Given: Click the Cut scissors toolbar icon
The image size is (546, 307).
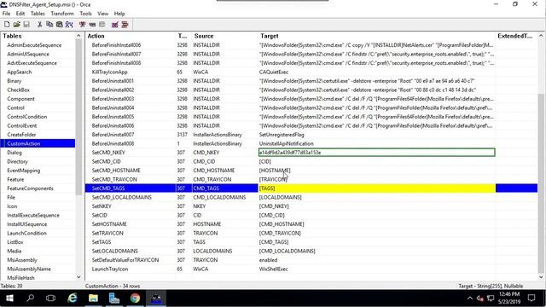Looking at the screenshot, I should pyautogui.click(x=40, y=25).
